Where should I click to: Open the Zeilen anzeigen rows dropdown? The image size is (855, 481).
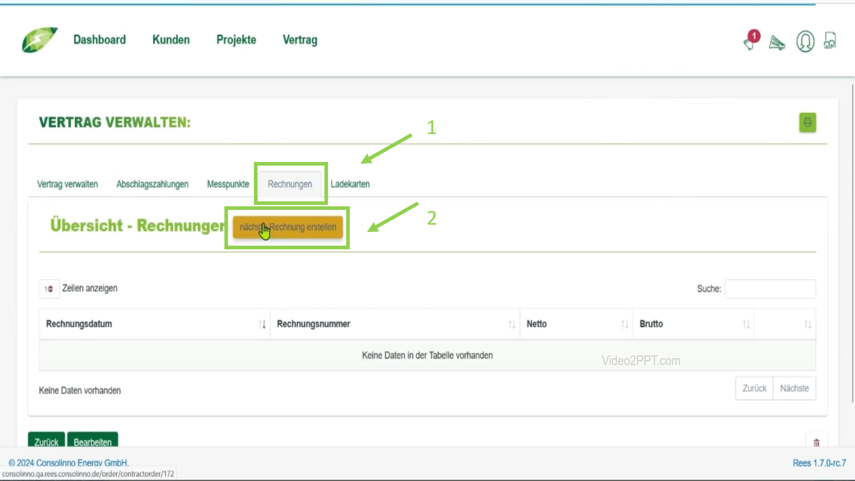(x=49, y=289)
